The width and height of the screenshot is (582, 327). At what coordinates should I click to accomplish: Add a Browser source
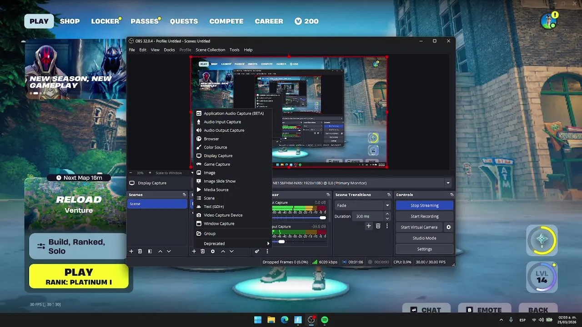click(x=211, y=139)
